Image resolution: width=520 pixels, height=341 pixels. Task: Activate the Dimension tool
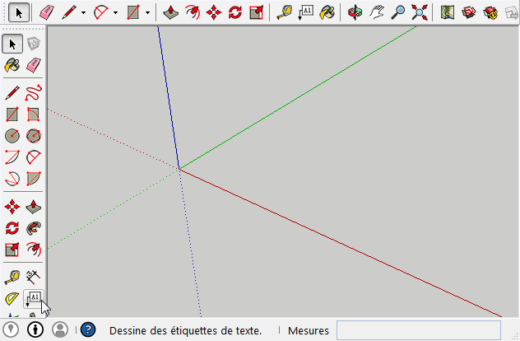coord(34,277)
